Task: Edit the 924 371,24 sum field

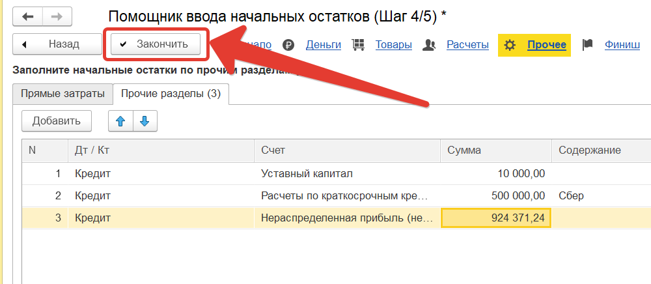Action: (496, 218)
